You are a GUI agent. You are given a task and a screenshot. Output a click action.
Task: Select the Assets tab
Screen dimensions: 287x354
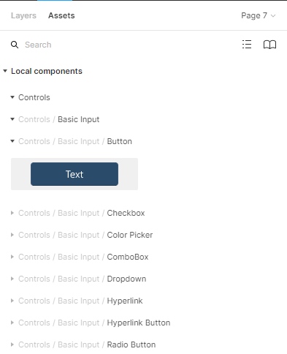click(x=61, y=15)
